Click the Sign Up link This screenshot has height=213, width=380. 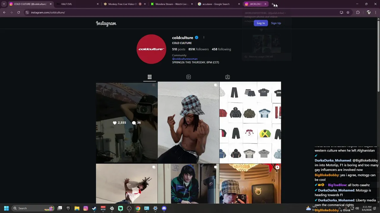point(276,23)
